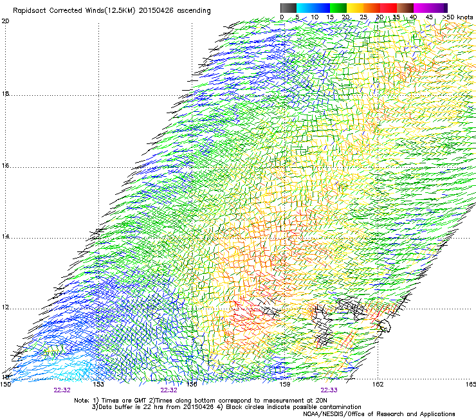This screenshot has width=476, height=418.
Task: Click the 'Times are GMT' note text
Action: [123, 401]
